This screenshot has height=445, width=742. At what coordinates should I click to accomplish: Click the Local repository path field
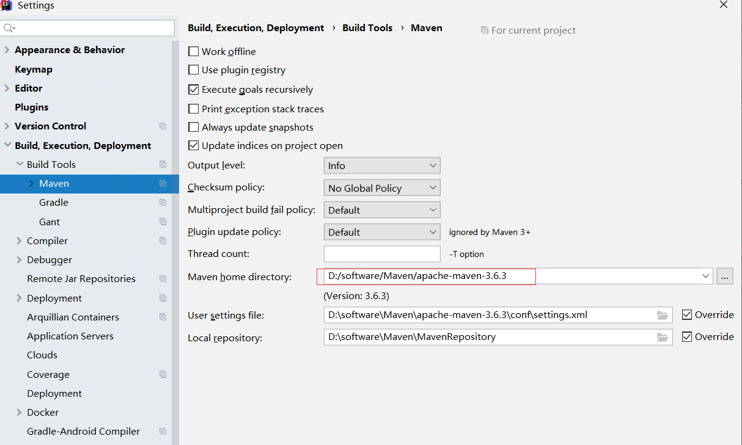click(498, 337)
